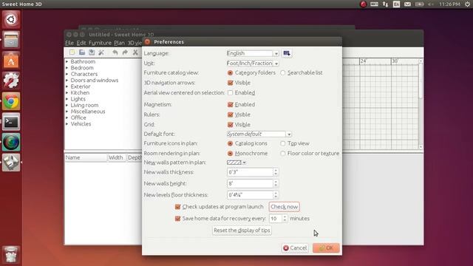Expand the Kitchen catalog category
The width and height of the screenshot is (473, 266).
click(x=67, y=92)
